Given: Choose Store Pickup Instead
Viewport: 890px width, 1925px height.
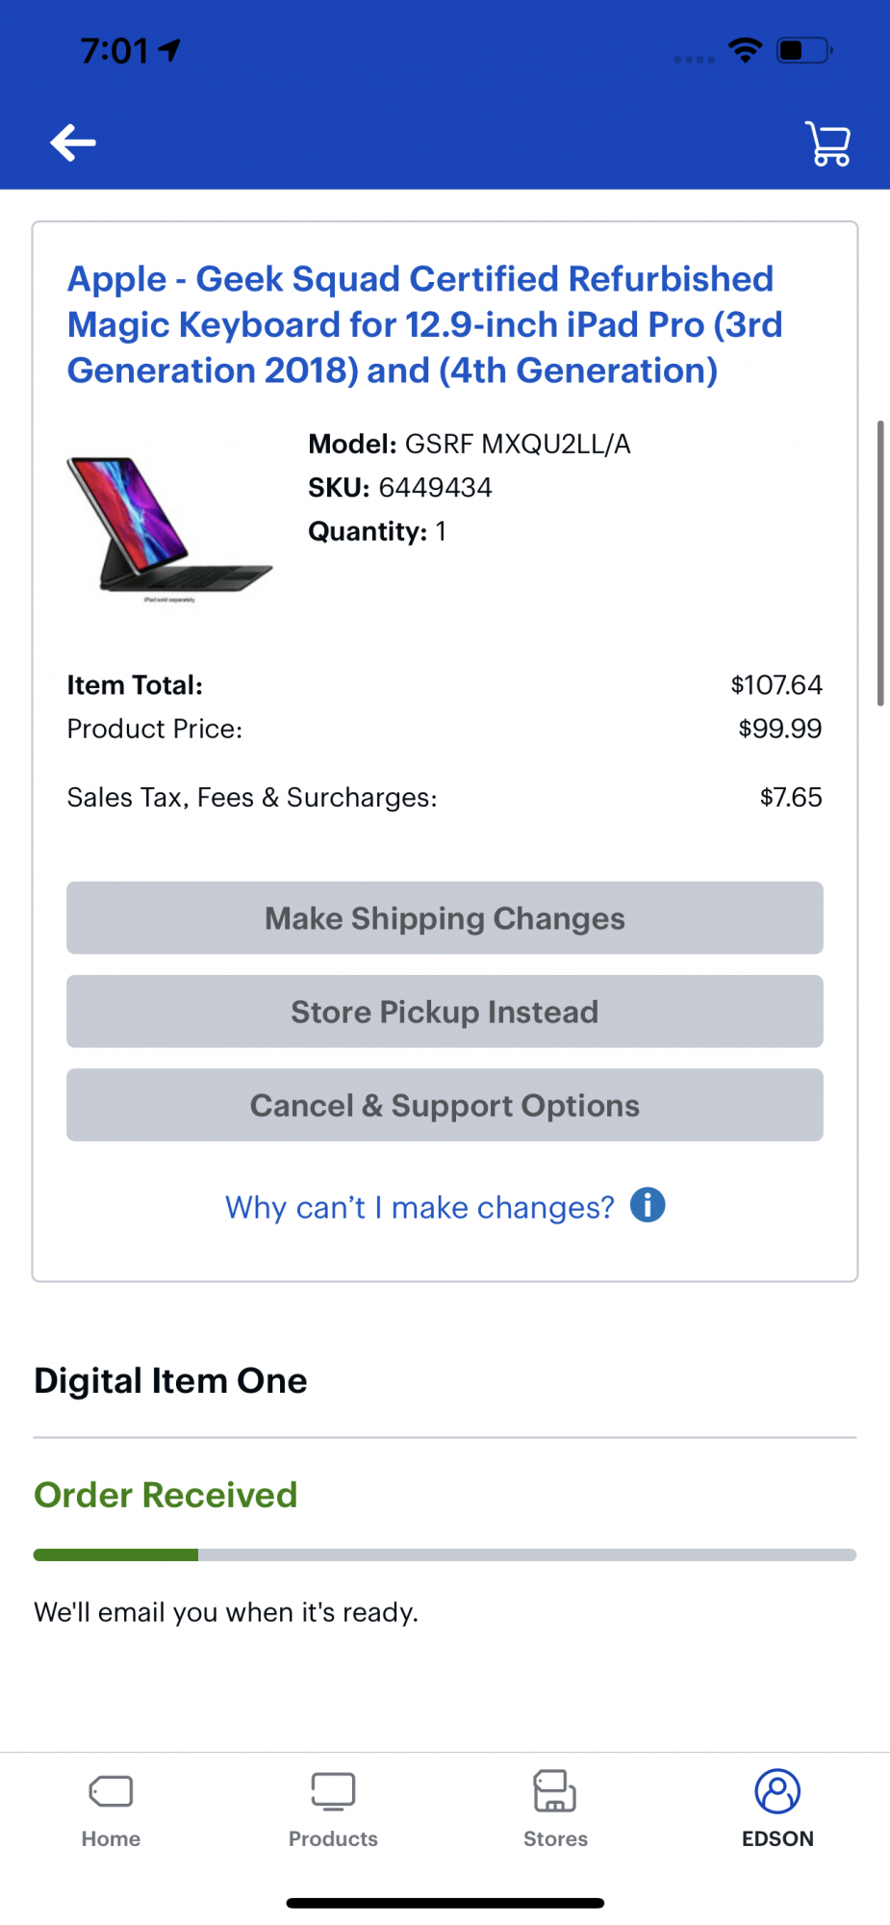Looking at the screenshot, I should point(445,1012).
